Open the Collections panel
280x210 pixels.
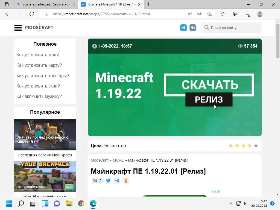235,14
